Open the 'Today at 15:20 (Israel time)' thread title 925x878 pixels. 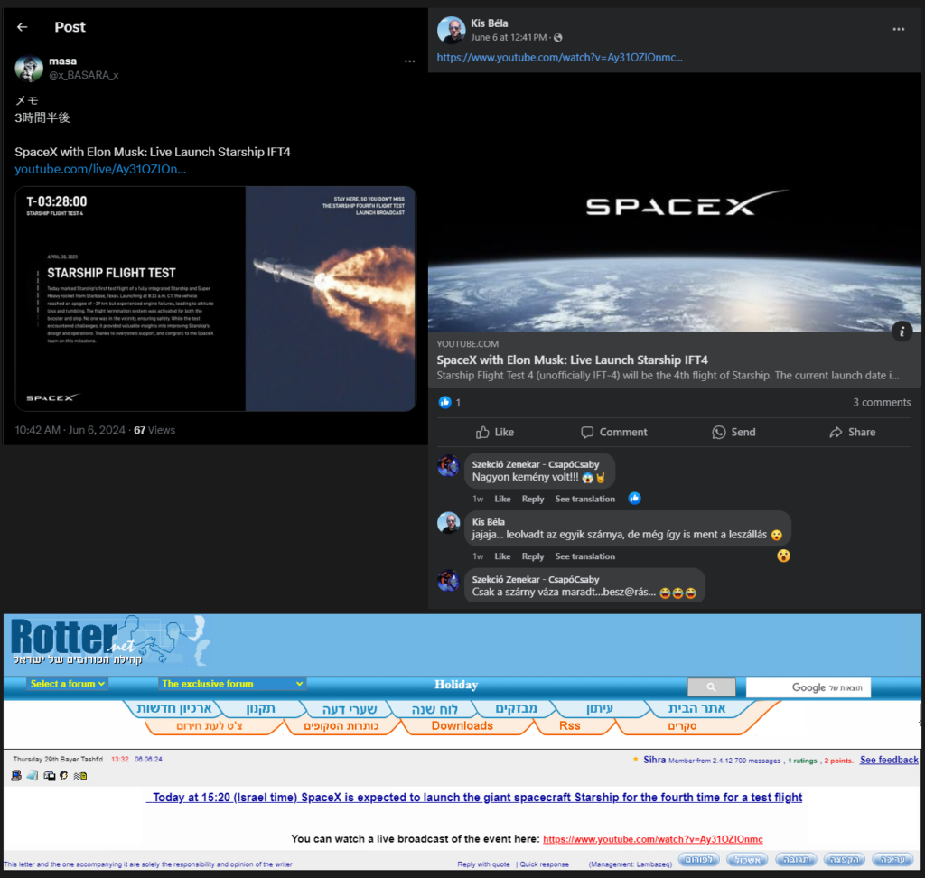(x=477, y=798)
